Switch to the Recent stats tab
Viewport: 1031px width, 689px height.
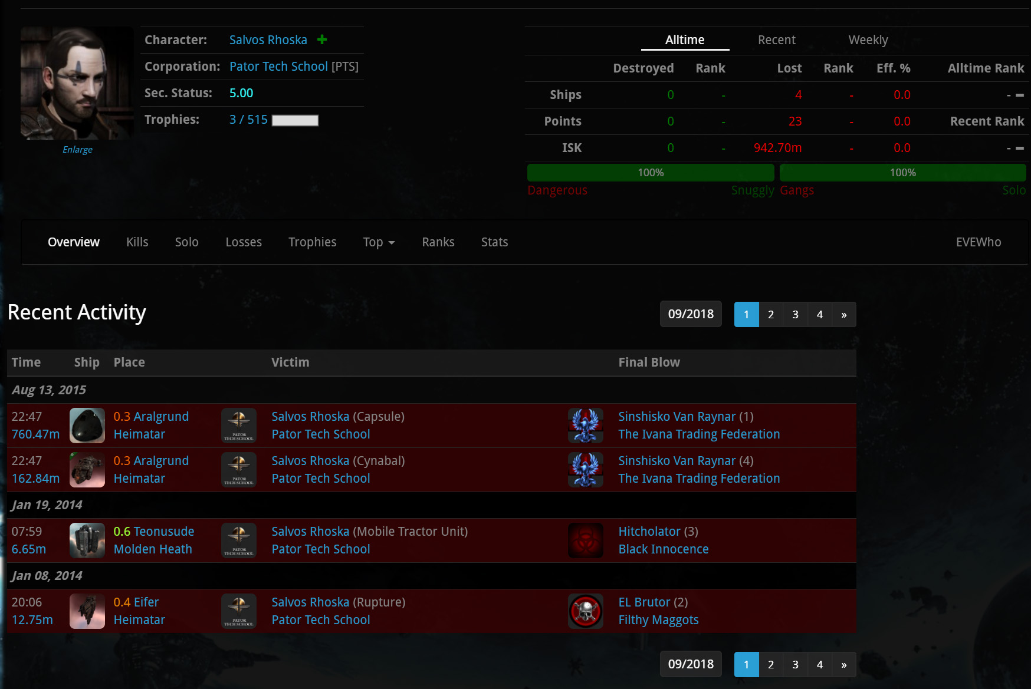[776, 40]
